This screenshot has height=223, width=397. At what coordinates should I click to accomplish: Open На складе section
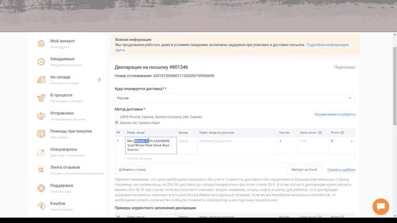click(60, 77)
